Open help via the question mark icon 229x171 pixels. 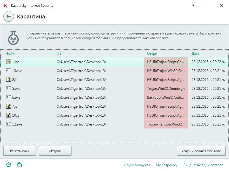[x=193, y=6]
